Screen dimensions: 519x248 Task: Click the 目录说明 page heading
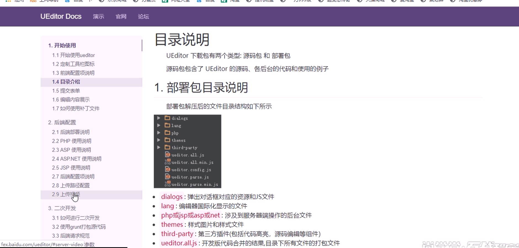pyautogui.click(x=182, y=39)
